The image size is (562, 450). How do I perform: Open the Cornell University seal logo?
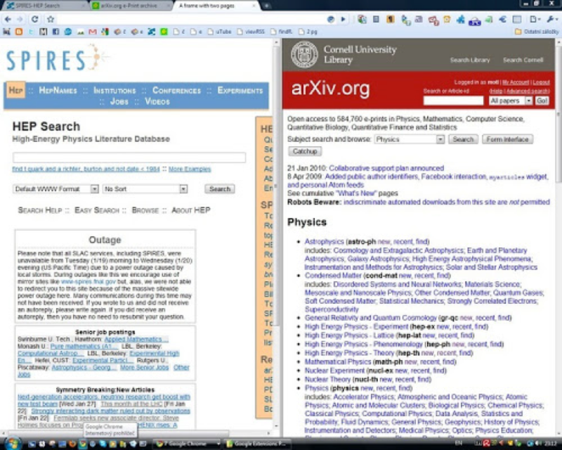tap(304, 55)
